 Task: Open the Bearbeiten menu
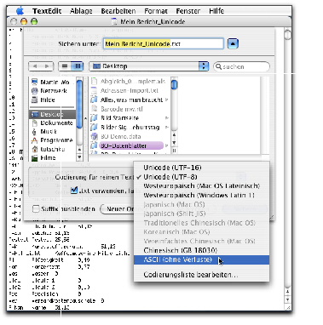pos(118,11)
